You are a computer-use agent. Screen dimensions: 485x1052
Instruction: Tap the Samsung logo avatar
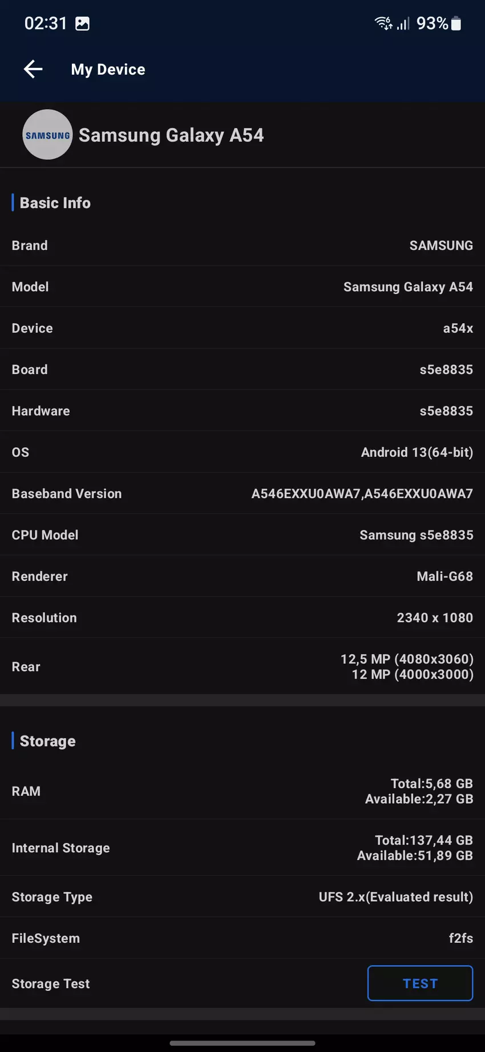(x=47, y=135)
